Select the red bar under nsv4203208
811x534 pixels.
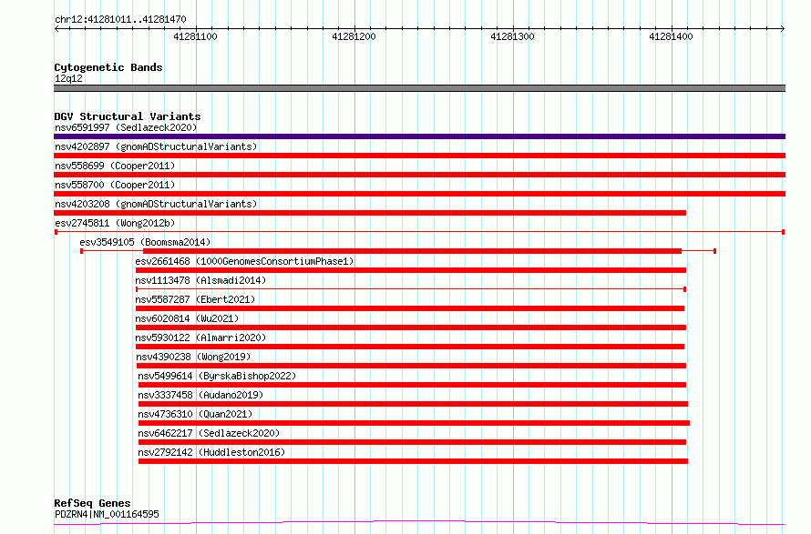(x=370, y=213)
